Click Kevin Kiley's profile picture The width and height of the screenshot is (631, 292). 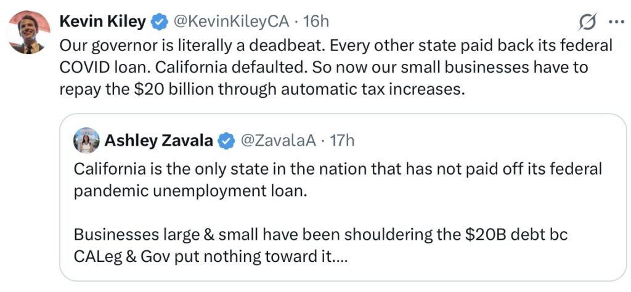click(x=29, y=33)
